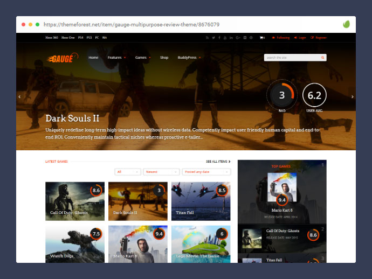Screen dimensions: 372x279
Task: Expand the Games menu
Action: (x=143, y=58)
